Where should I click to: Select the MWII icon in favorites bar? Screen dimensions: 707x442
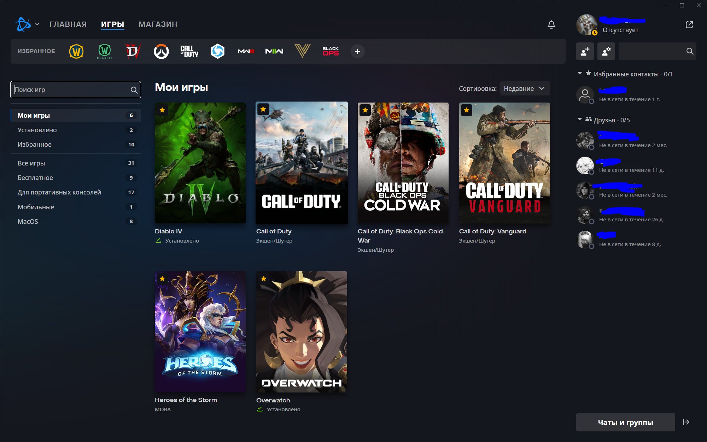pyautogui.click(x=274, y=51)
